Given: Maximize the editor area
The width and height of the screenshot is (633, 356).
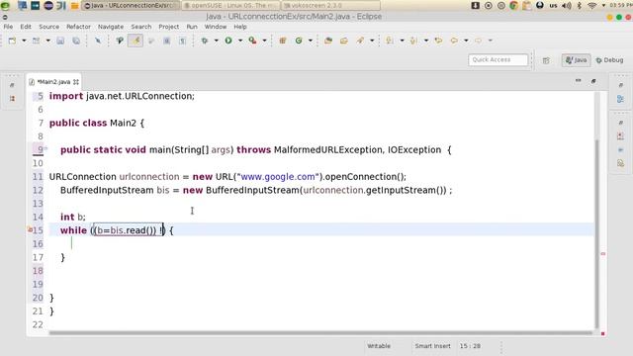Looking at the screenshot, I should tap(593, 81).
